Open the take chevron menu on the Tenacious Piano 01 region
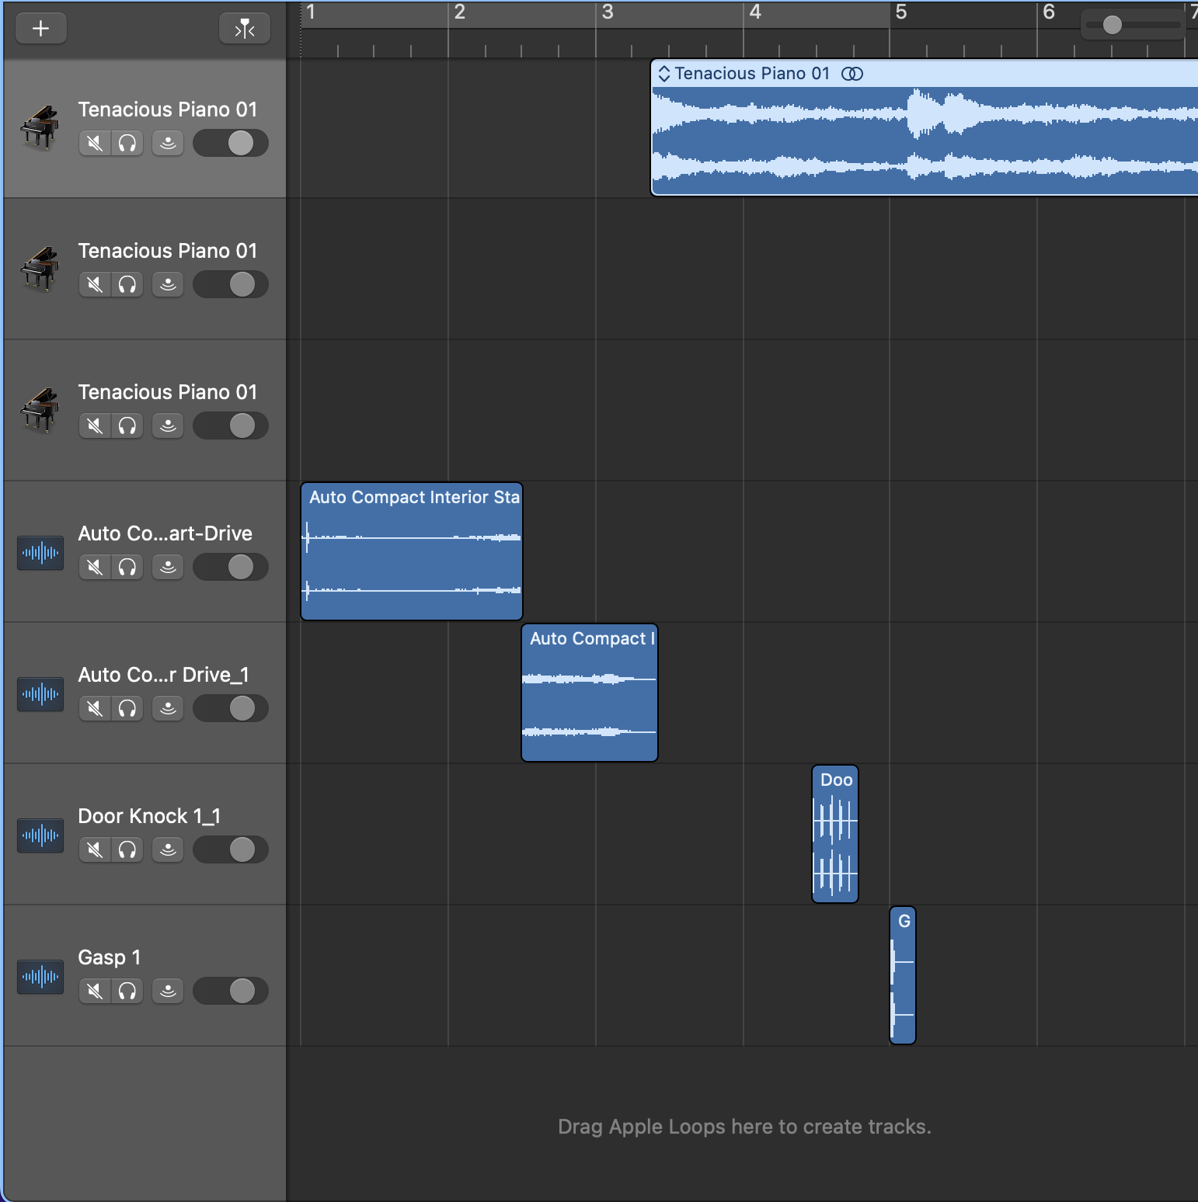Viewport: 1198px width, 1202px height. tap(664, 74)
